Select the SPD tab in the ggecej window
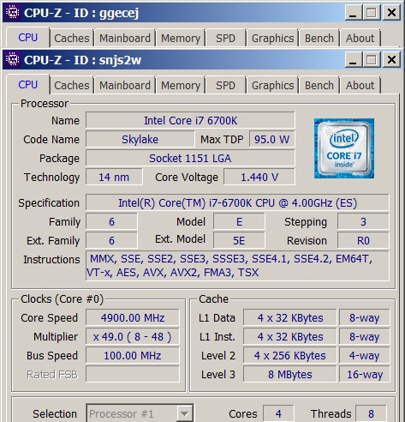 tap(225, 38)
